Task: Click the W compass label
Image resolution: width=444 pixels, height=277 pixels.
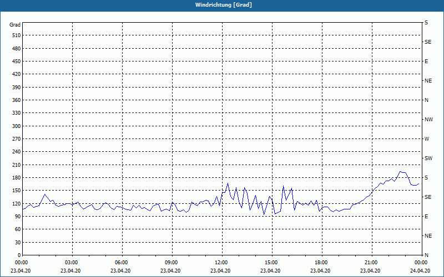Action: coord(427,139)
